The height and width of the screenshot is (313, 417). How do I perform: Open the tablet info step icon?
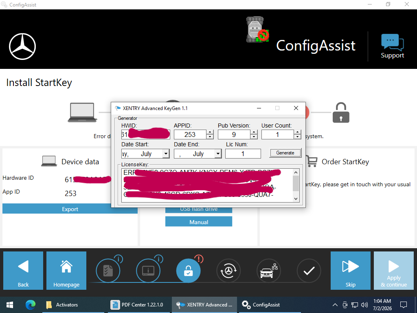pos(148,271)
